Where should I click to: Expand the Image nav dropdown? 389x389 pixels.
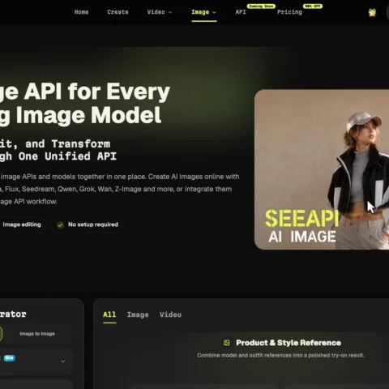(x=203, y=12)
